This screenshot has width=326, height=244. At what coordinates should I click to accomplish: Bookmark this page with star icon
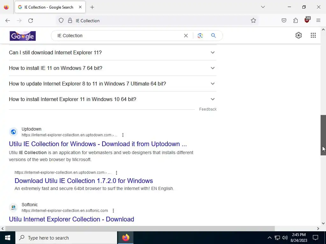pyautogui.click(x=253, y=21)
